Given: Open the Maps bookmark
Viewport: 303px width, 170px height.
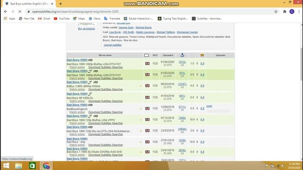Looking at the screenshot, I should coord(79,18).
